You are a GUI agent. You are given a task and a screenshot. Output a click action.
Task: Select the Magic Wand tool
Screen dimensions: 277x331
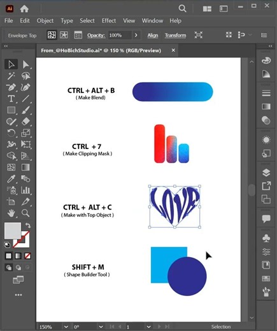11,76
